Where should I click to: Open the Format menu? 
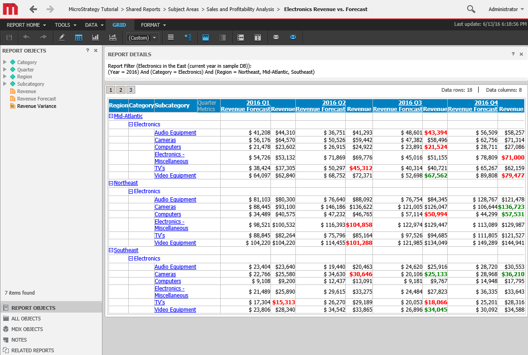(x=153, y=25)
